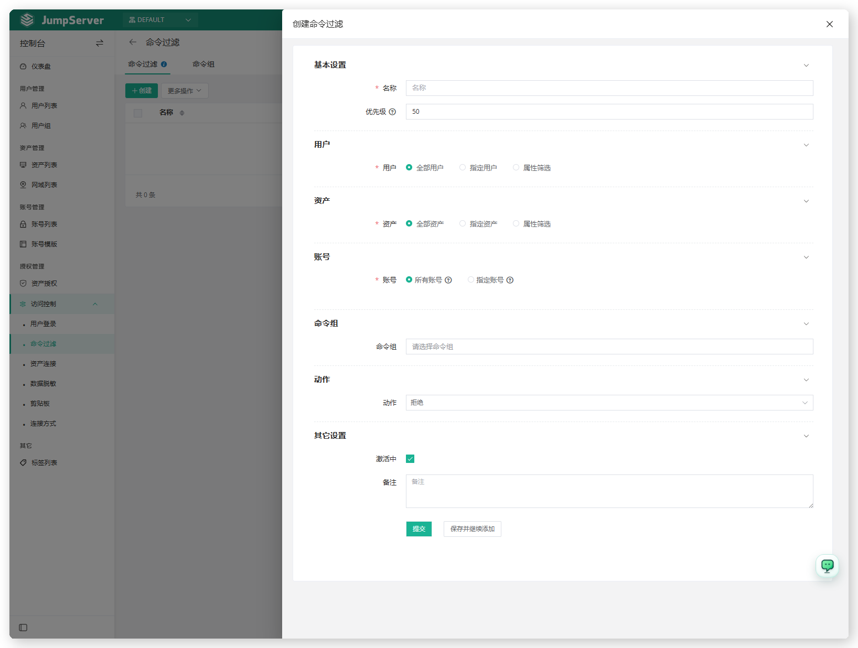
Task: Open the dashboard gauge icon item
Action: (x=23, y=67)
